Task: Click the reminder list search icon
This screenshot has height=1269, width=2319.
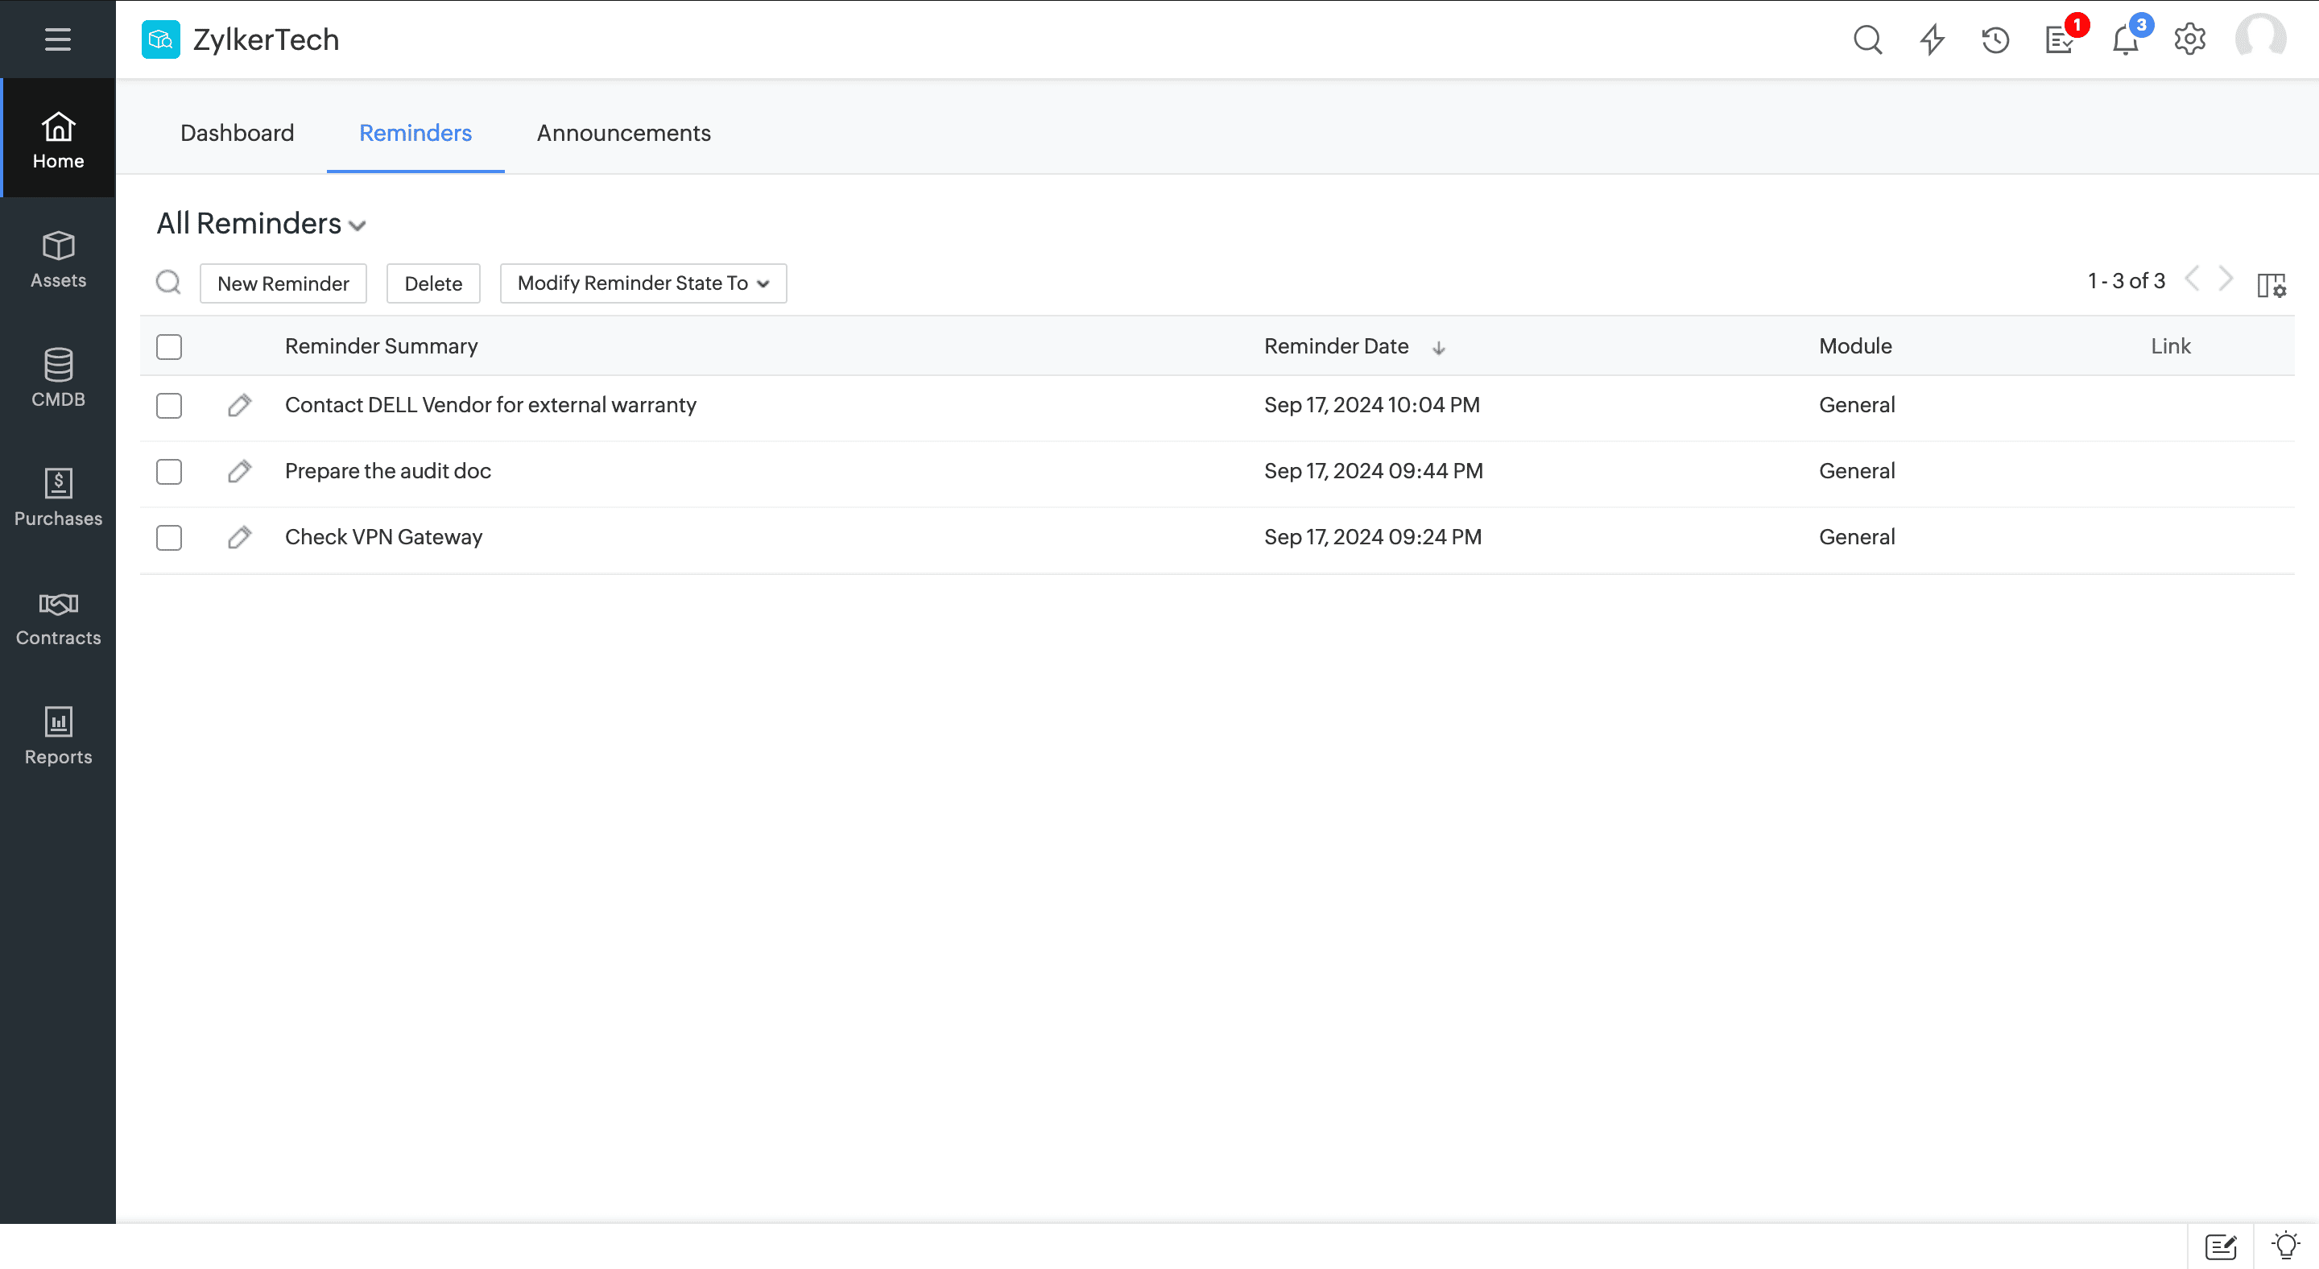Action: tap(168, 283)
